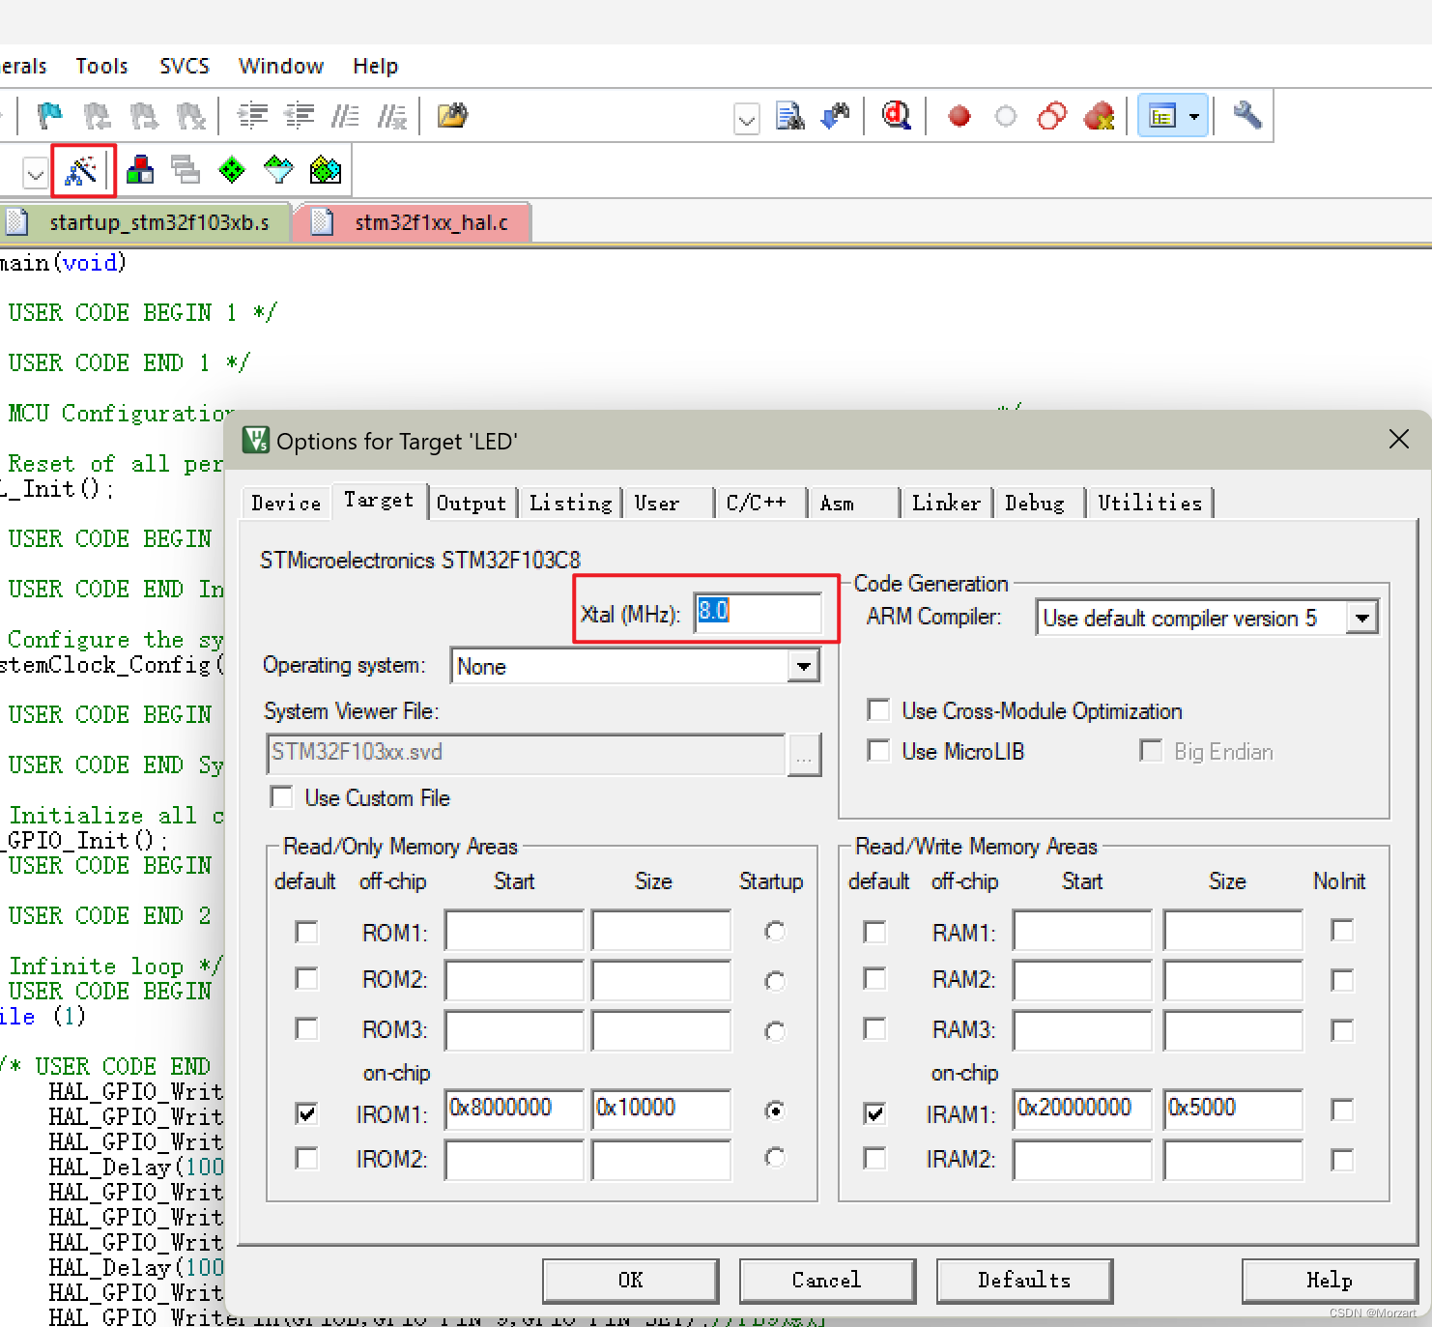Check the ROM1 default checkbox
The height and width of the screenshot is (1327, 1432).
(x=306, y=932)
